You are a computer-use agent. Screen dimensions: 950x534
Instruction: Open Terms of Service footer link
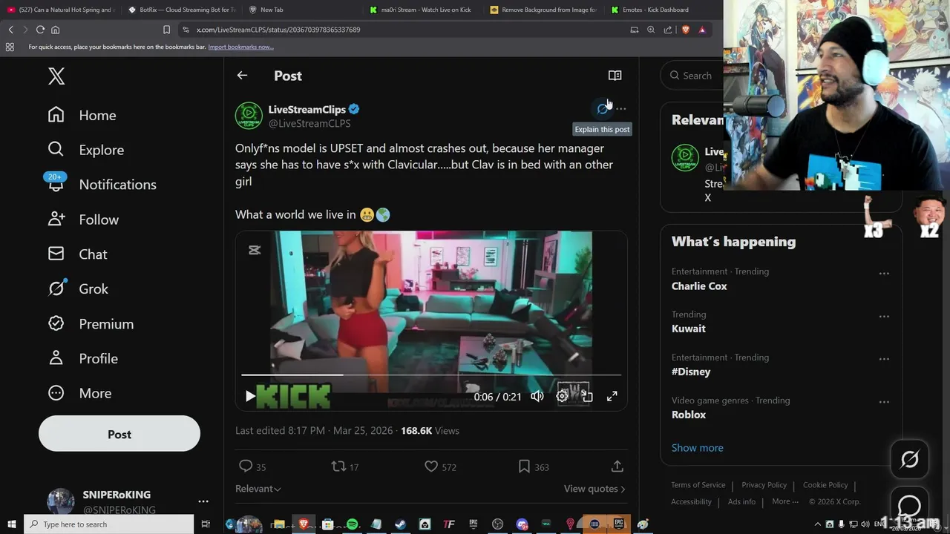pyautogui.click(x=698, y=484)
